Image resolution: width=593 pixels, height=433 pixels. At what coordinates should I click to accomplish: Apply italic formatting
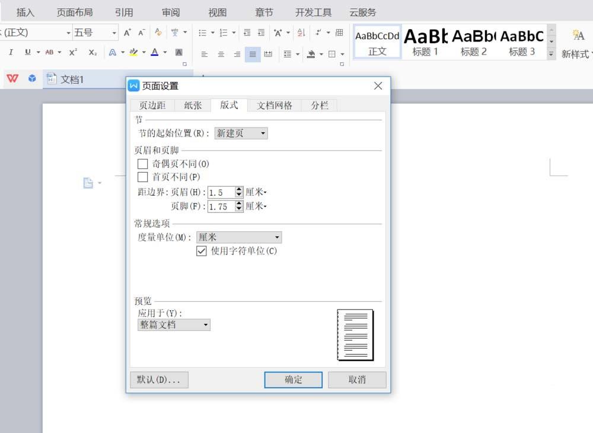tap(11, 52)
